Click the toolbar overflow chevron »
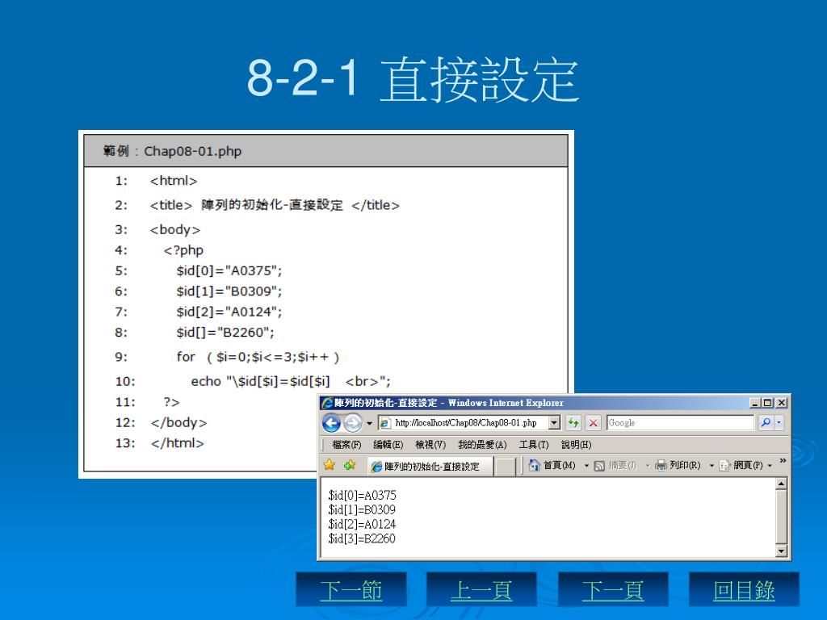Viewport: 827px width, 620px height. tap(783, 461)
